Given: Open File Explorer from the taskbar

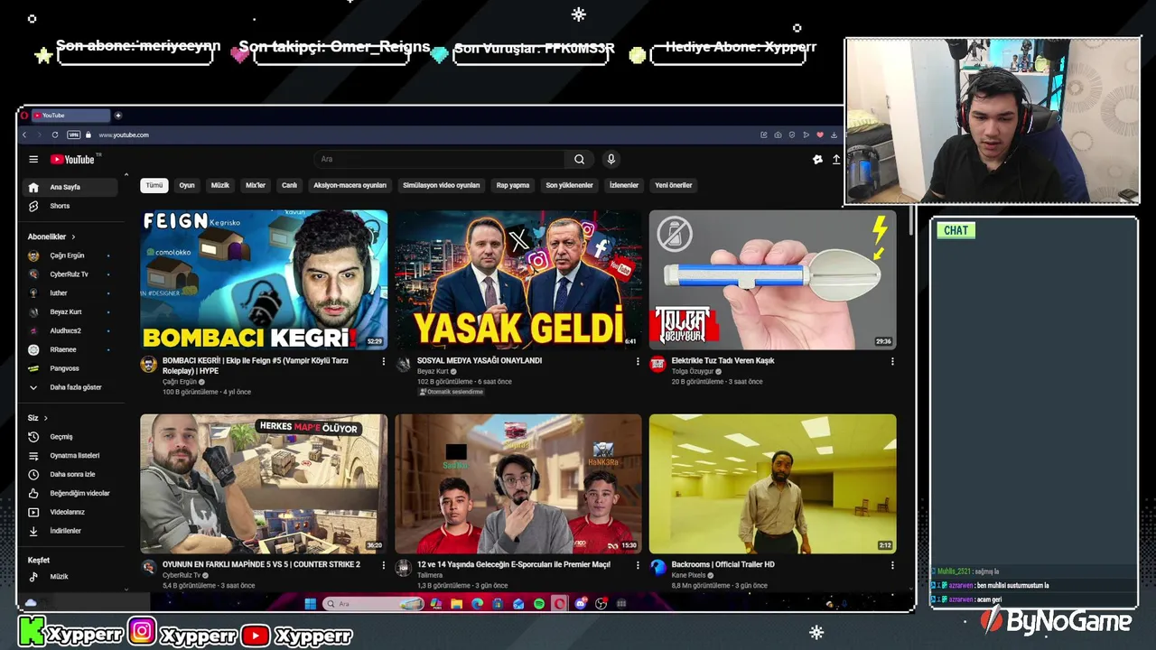Looking at the screenshot, I should (457, 604).
